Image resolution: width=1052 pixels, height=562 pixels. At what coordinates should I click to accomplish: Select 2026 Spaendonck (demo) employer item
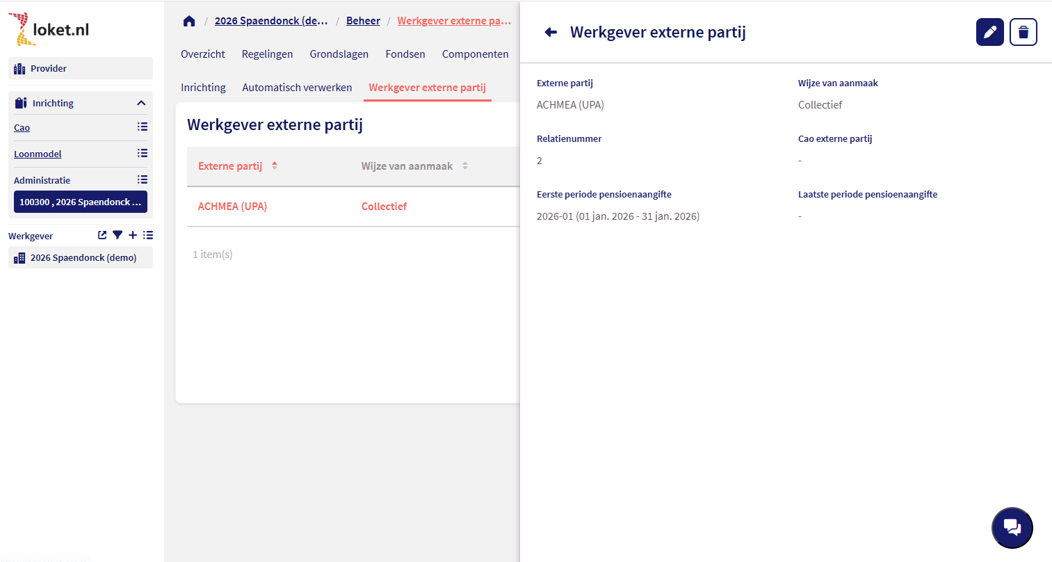(x=83, y=257)
